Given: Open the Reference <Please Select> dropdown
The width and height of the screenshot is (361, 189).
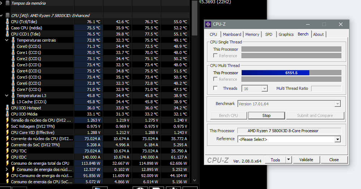Looking at the screenshot, I should 338,139.
